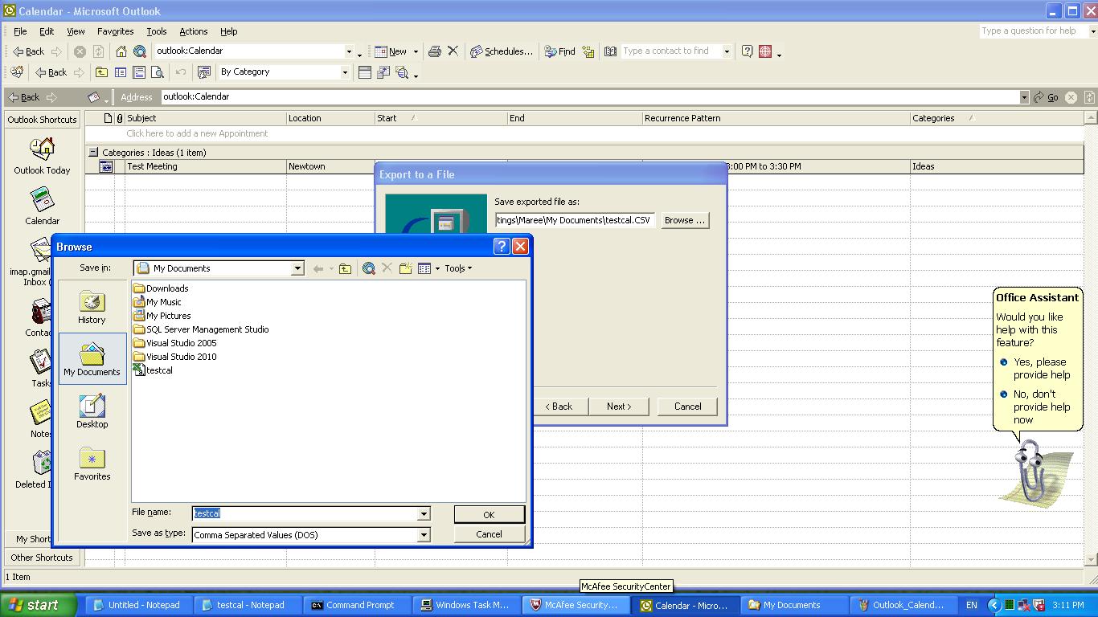Click the File name input field
The width and height of the screenshot is (1098, 617).
(x=305, y=513)
